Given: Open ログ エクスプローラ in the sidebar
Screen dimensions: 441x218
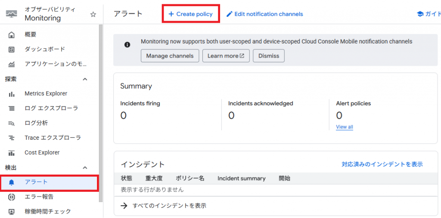Looking at the screenshot, I should tap(51, 108).
